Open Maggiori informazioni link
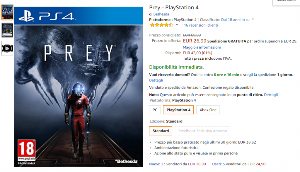 click(202, 47)
